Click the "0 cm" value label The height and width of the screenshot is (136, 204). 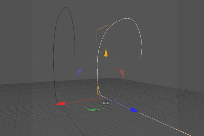[106, 103]
